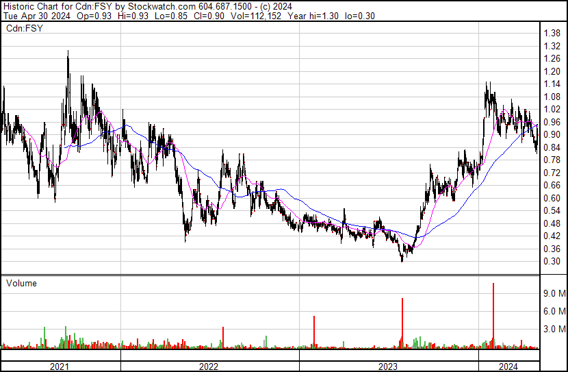Click the 9.0 M volume axis label
The width and height of the screenshot is (568, 372).
554,293
